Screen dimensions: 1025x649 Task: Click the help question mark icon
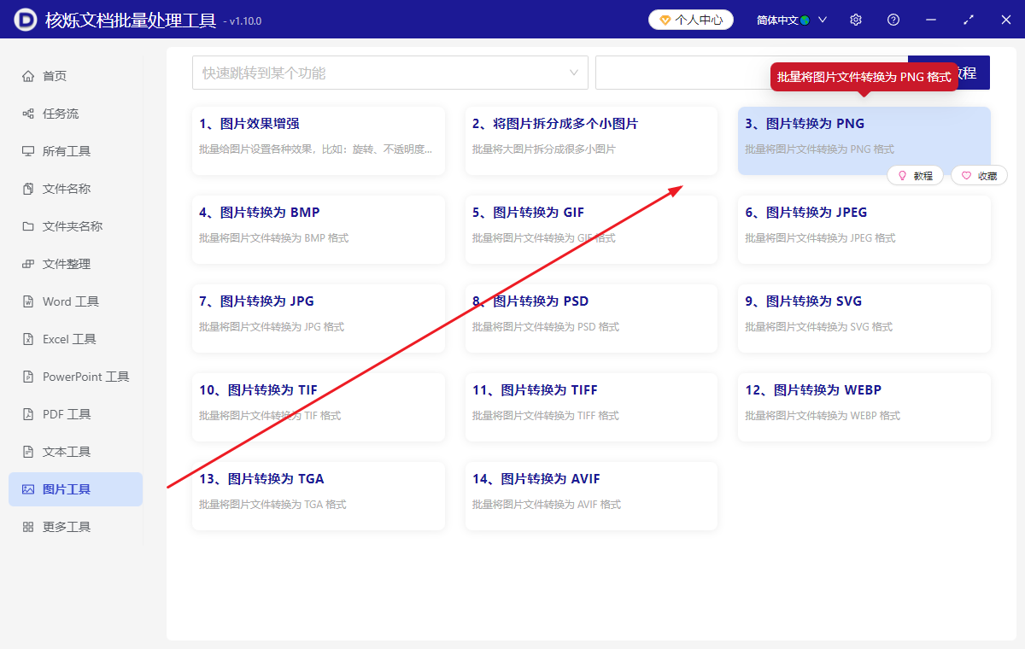pyautogui.click(x=893, y=20)
